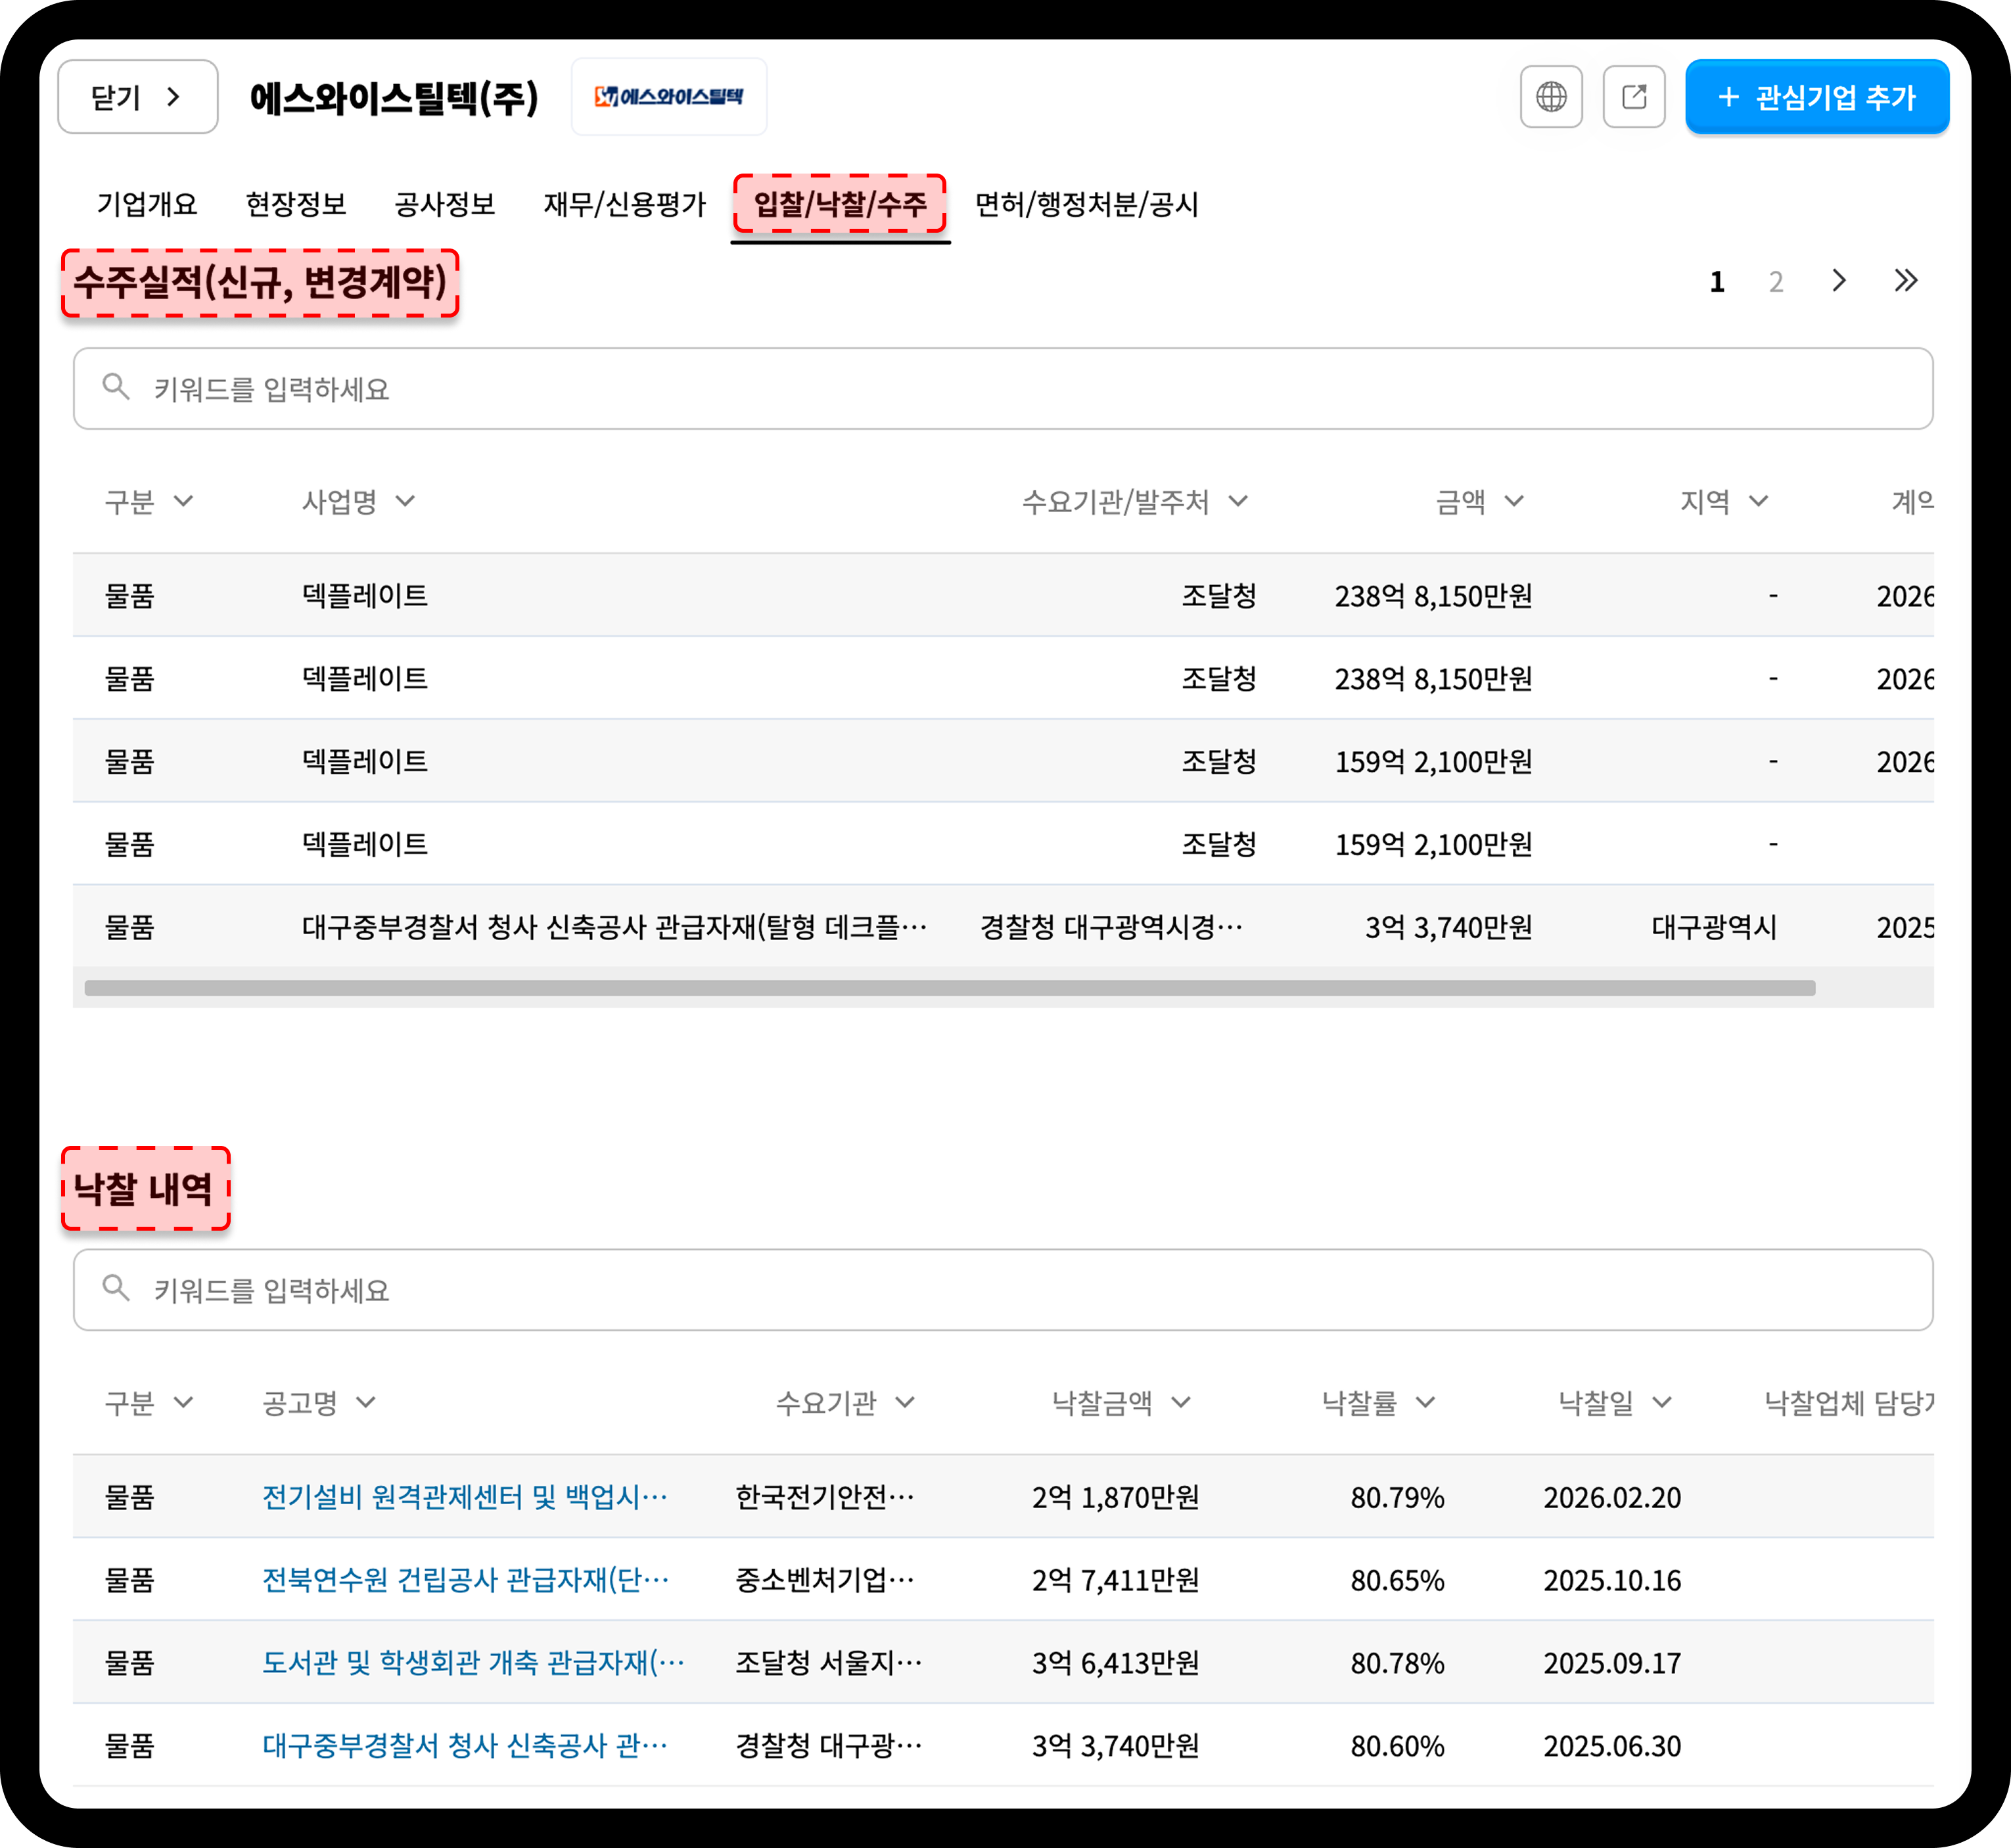
Task: Click the 대구광역시 region cell
Action: click(x=1714, y=927)
